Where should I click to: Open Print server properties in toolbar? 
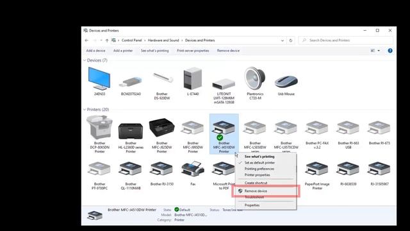(193, 51)
